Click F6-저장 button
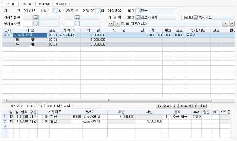Image resolution: width=237 pixels, height=141 pixels. [199, 106]
